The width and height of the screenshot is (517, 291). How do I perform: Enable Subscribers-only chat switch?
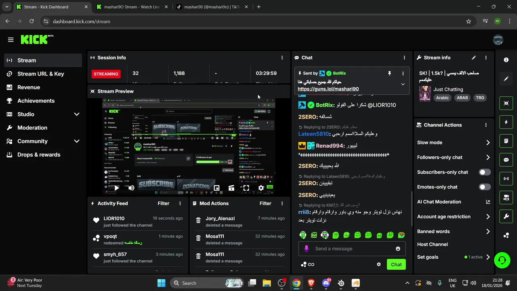tap(485, 172)
